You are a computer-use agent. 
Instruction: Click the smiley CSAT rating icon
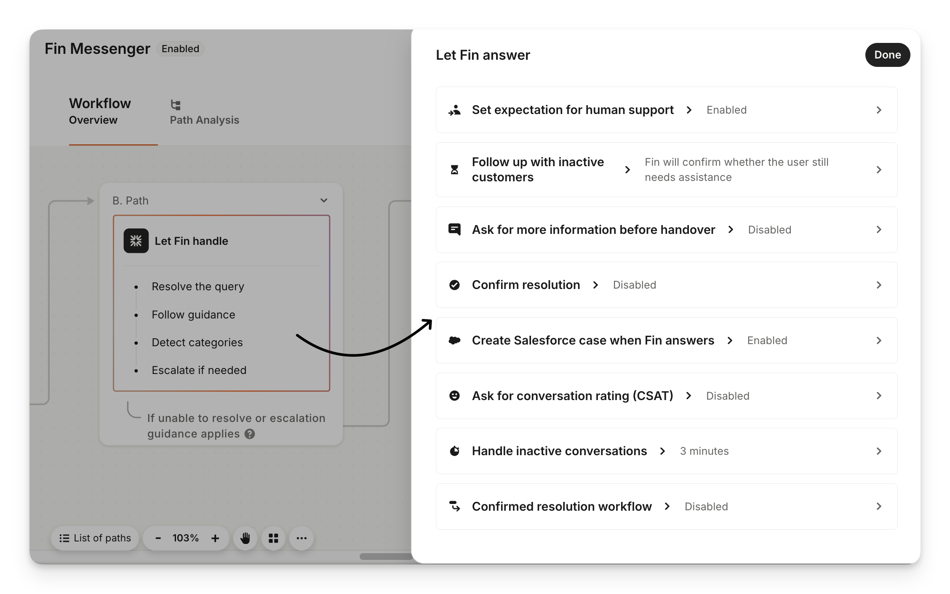coord(454,395)
